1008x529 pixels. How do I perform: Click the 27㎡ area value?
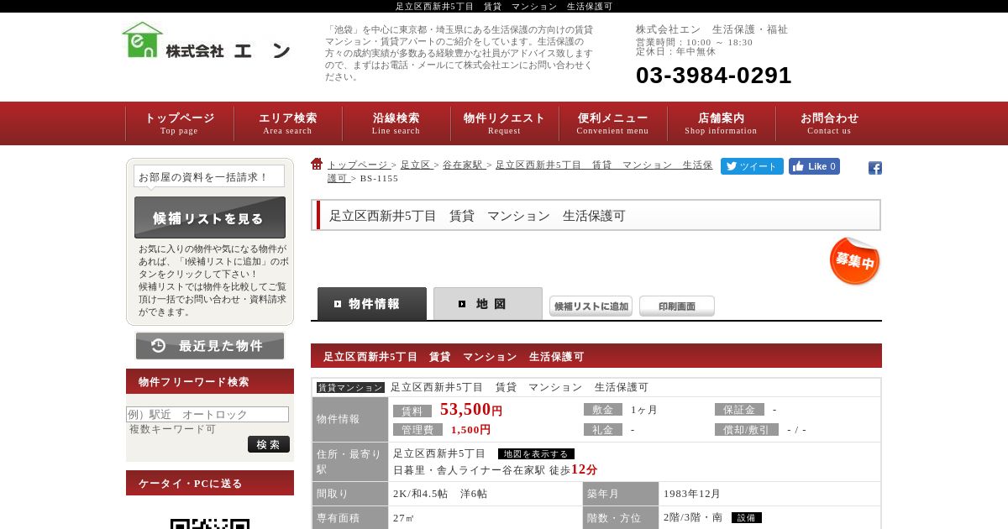click(403, 518)
